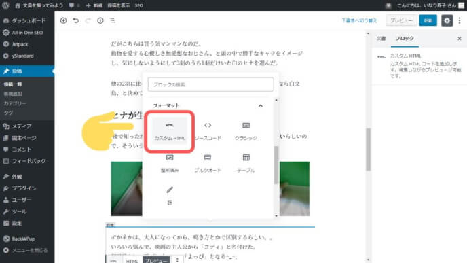The height and width of the screenshot is (263, 467).
Task: Switch the block to HTML view
Action: (x=132, y=260)
